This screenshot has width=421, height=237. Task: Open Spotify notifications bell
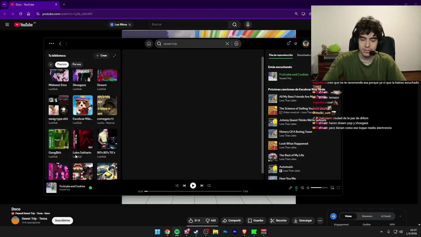tap(288, 43)
